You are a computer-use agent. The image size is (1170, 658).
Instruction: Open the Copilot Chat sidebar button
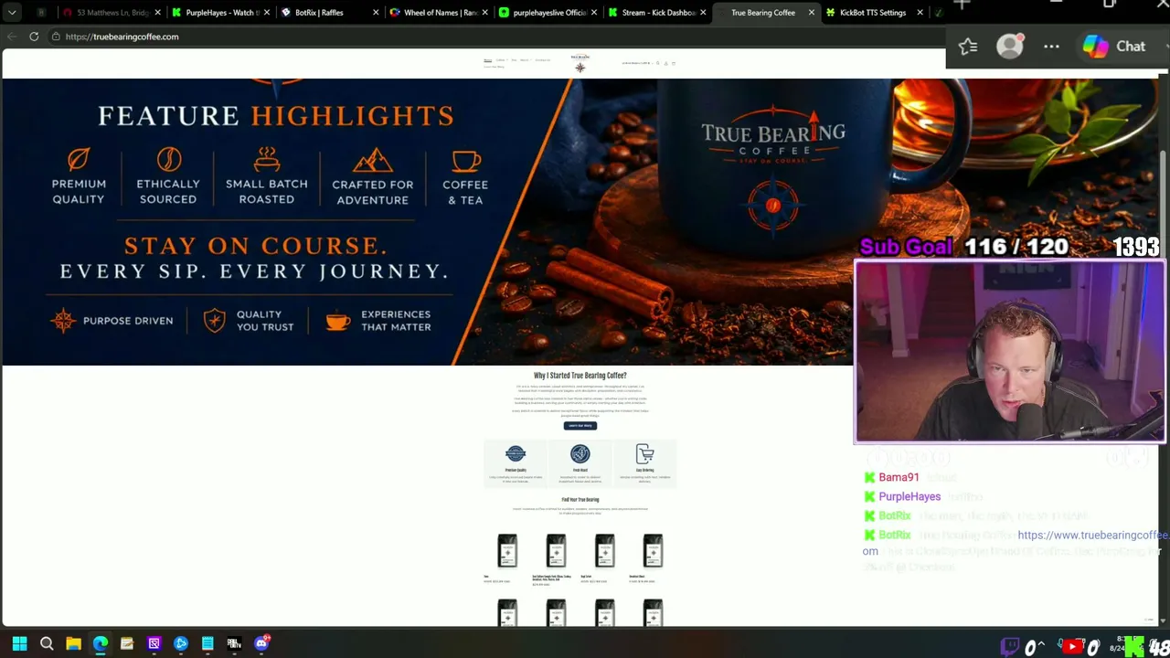(1114, 47)
